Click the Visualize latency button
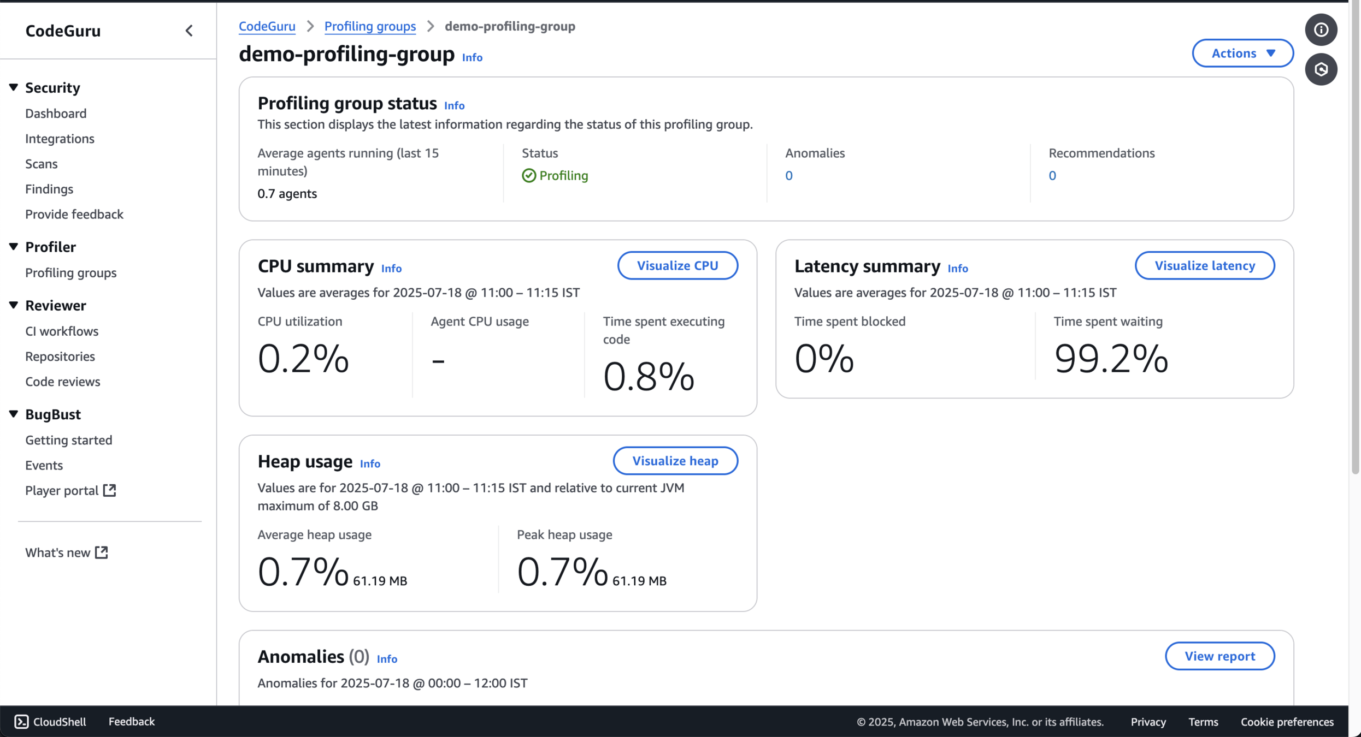Screen dimensions: 1361x737 click(1204, 265)
